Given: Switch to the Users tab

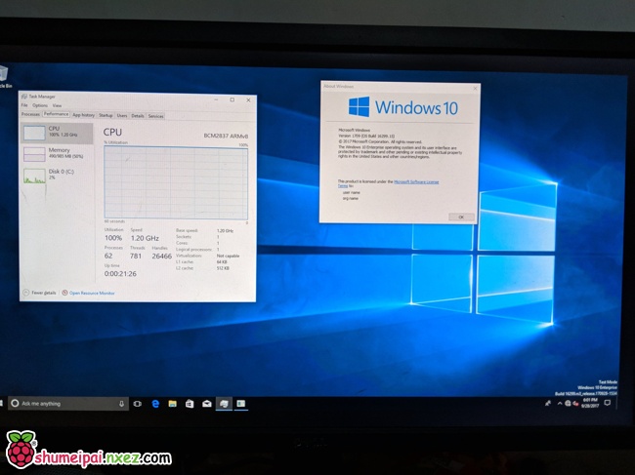Looking at the screenshot, I should (x=122, y=116).
